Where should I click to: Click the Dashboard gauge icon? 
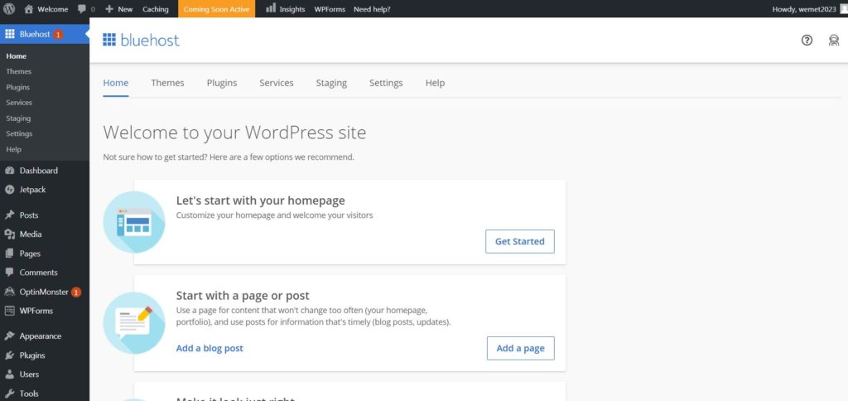pyautogui.click(x=9, y=171)
